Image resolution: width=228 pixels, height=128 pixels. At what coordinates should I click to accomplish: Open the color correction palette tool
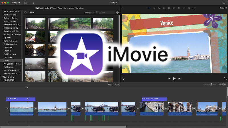[x=159, y=8]
